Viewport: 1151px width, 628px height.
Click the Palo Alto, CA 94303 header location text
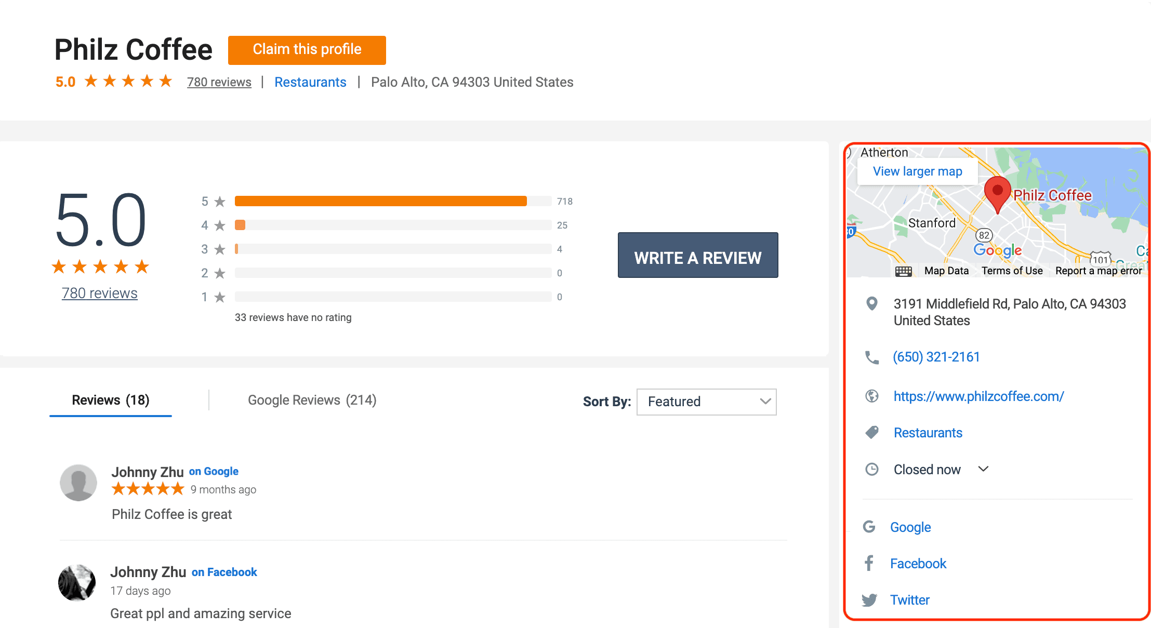[472, 82]
